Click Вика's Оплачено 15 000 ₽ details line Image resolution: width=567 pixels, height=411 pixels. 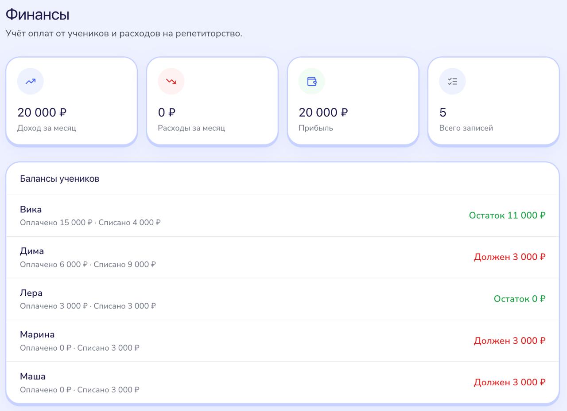click(90, 223)
